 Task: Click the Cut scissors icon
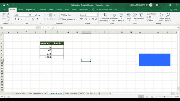8,14
